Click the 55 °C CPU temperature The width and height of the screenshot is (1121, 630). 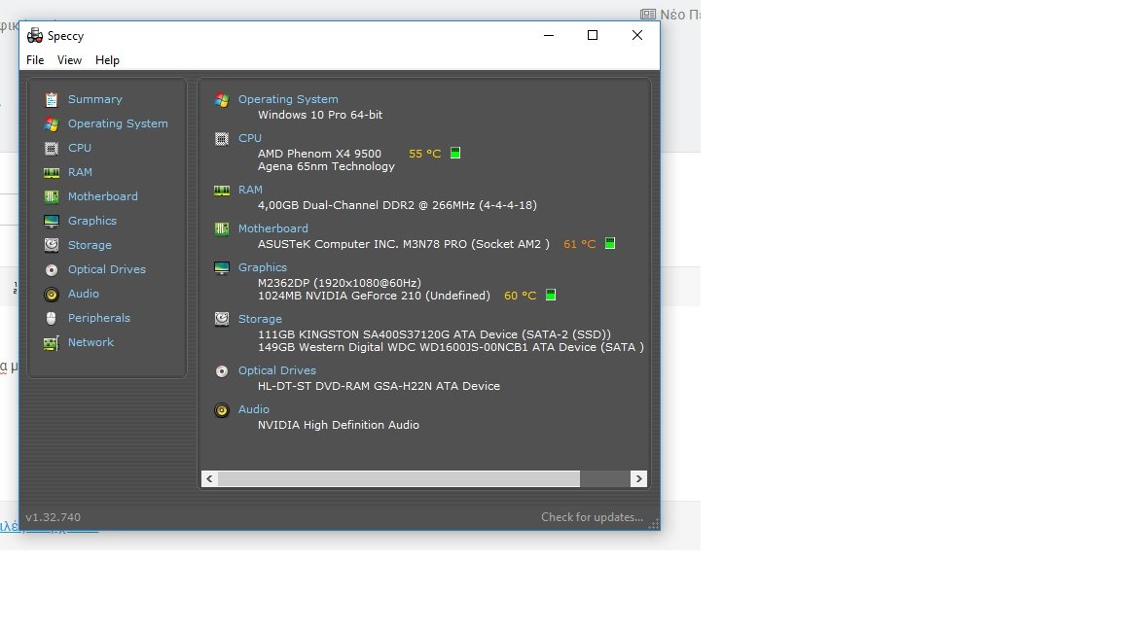424,154
